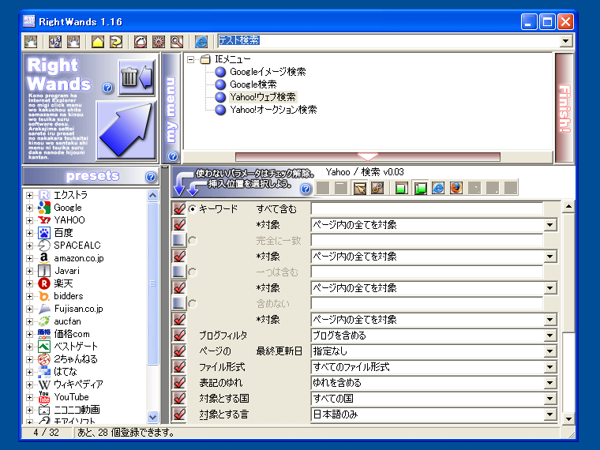Click the red magnifying glass toolbar icon
Image resolution: width=600 pixels, height=450 pixels.
point(177,41)
